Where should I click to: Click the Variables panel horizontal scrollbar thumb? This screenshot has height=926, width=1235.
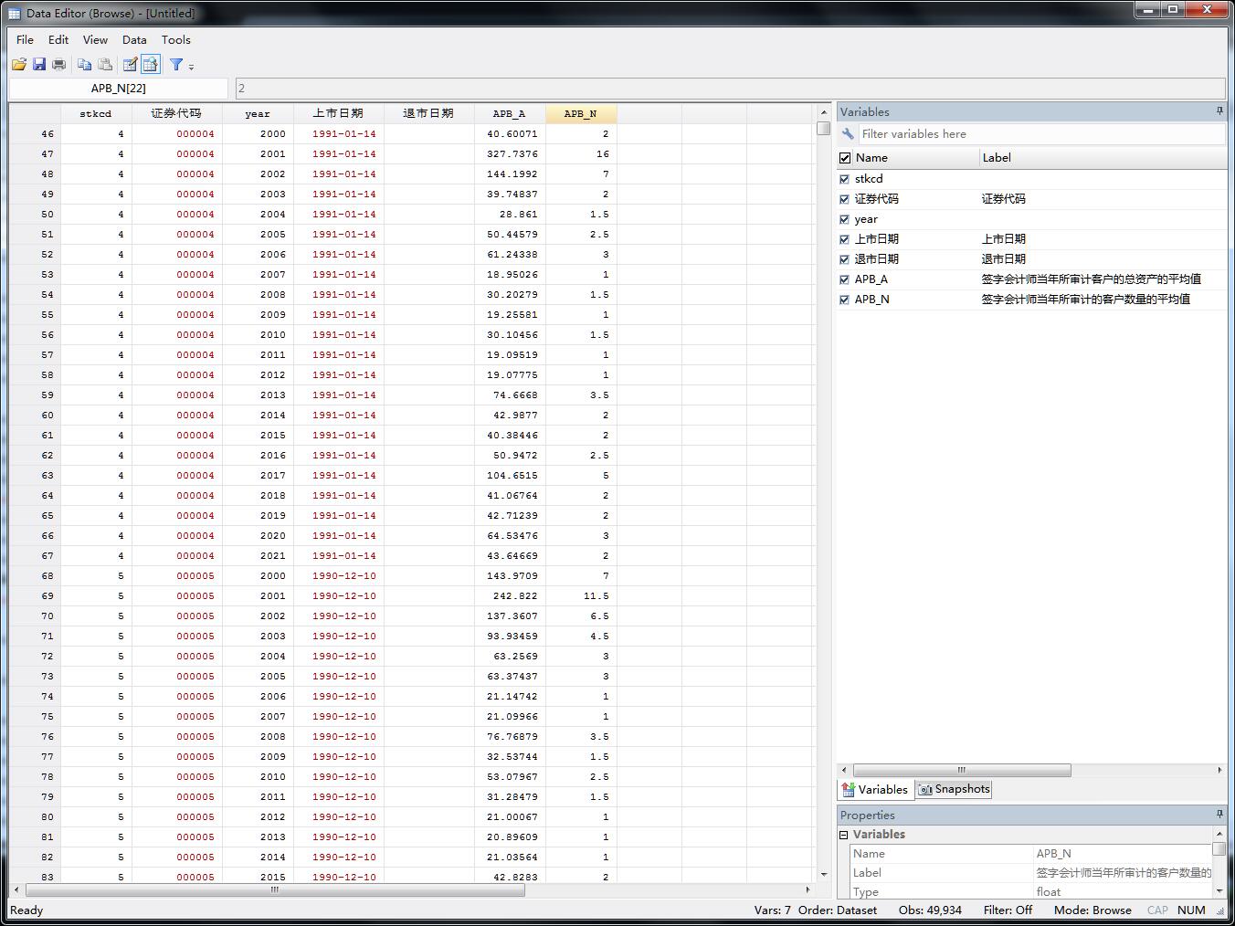coord(961,771)
